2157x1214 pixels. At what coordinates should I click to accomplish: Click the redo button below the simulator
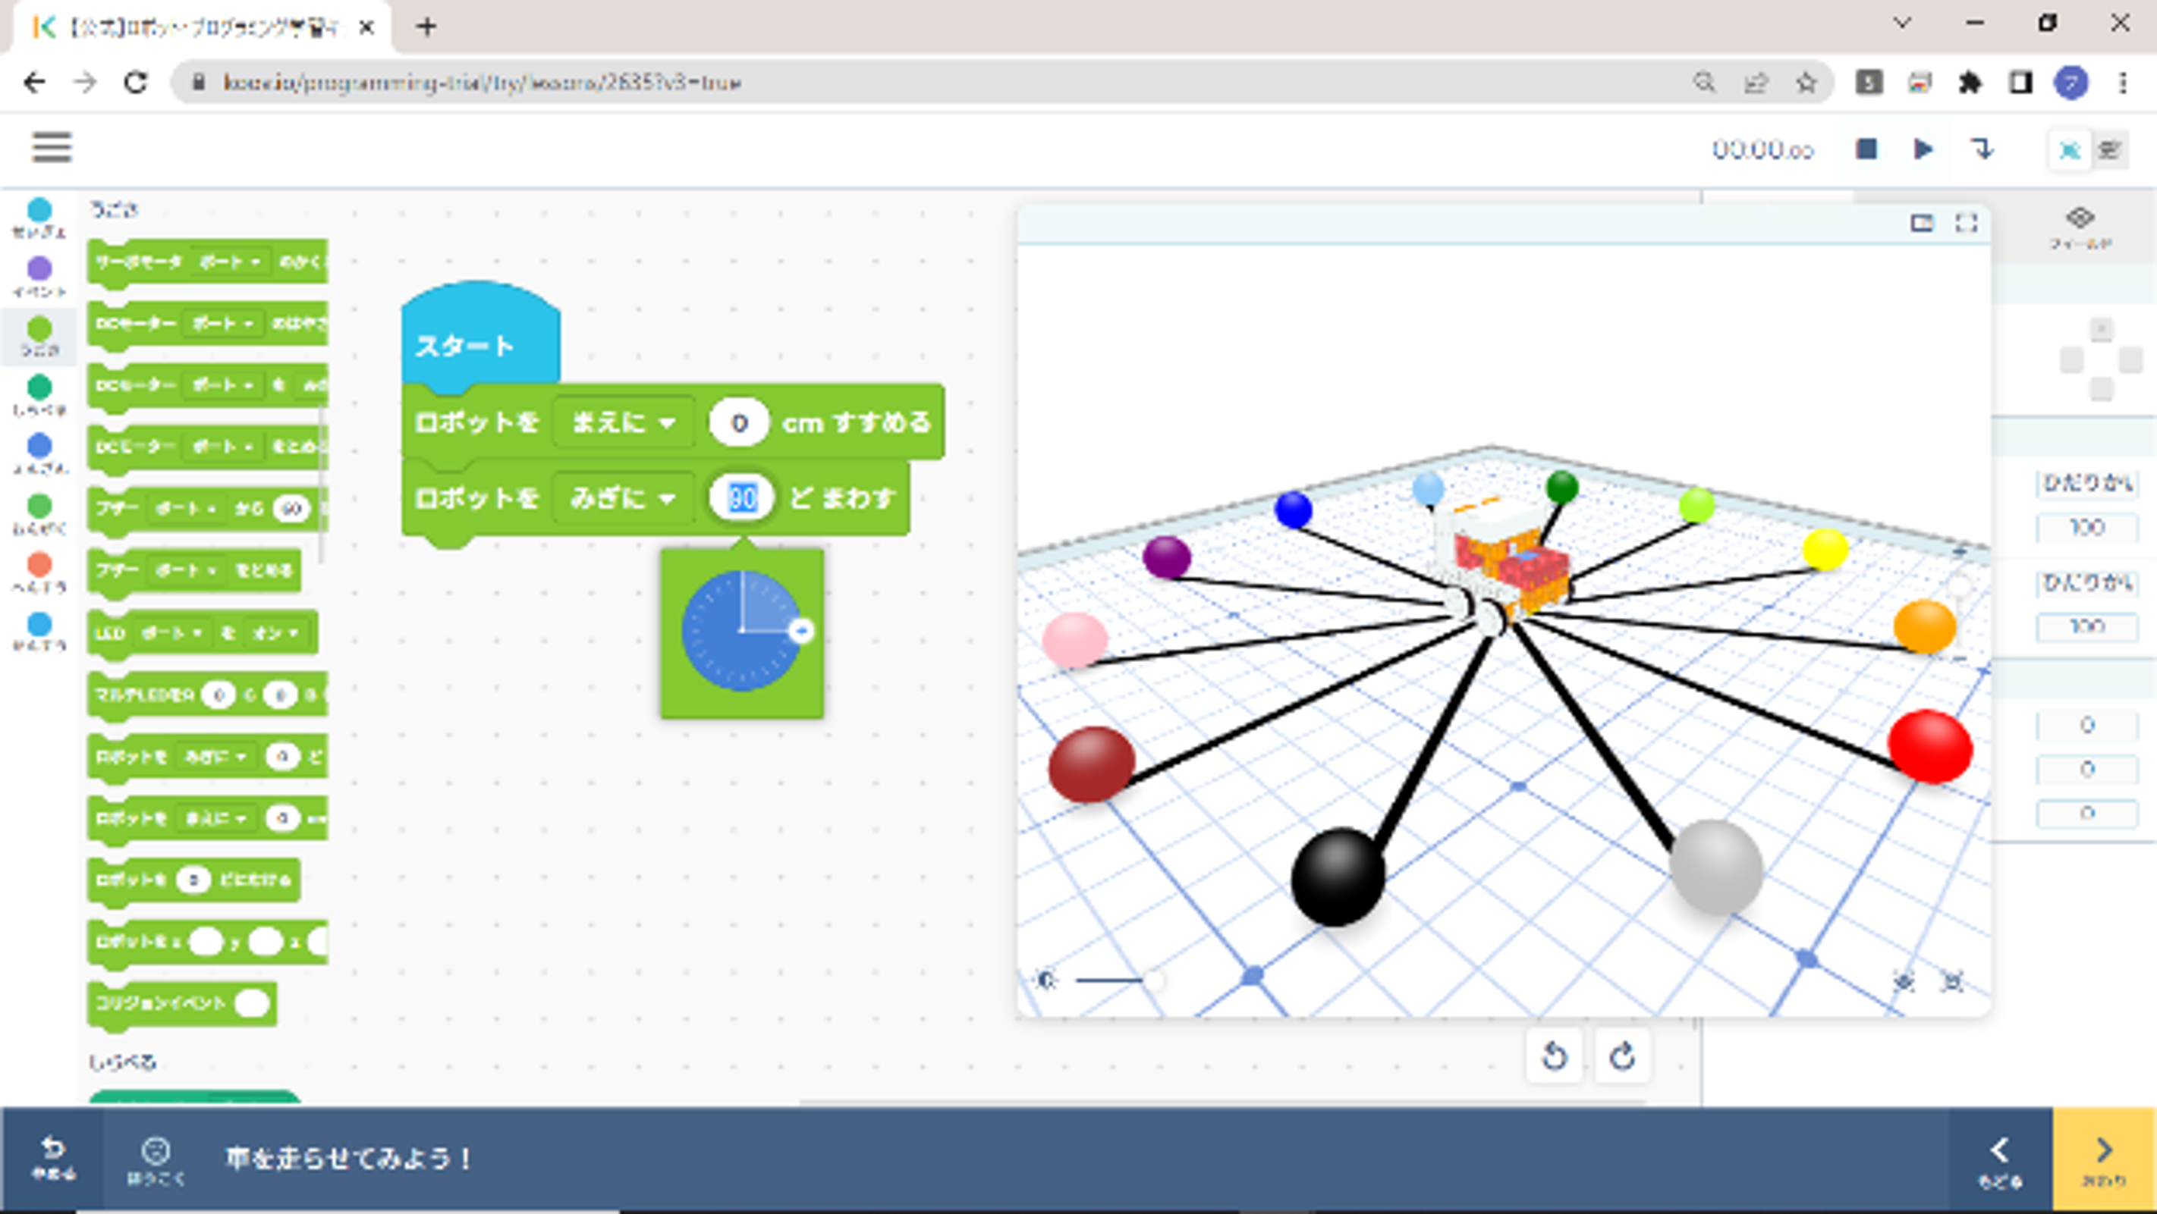coord(1622,1056)
